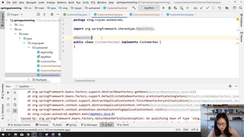Screen dimensions: 244x137
Task: Run AppMain with green play button
Action: [x=164, y=8]
